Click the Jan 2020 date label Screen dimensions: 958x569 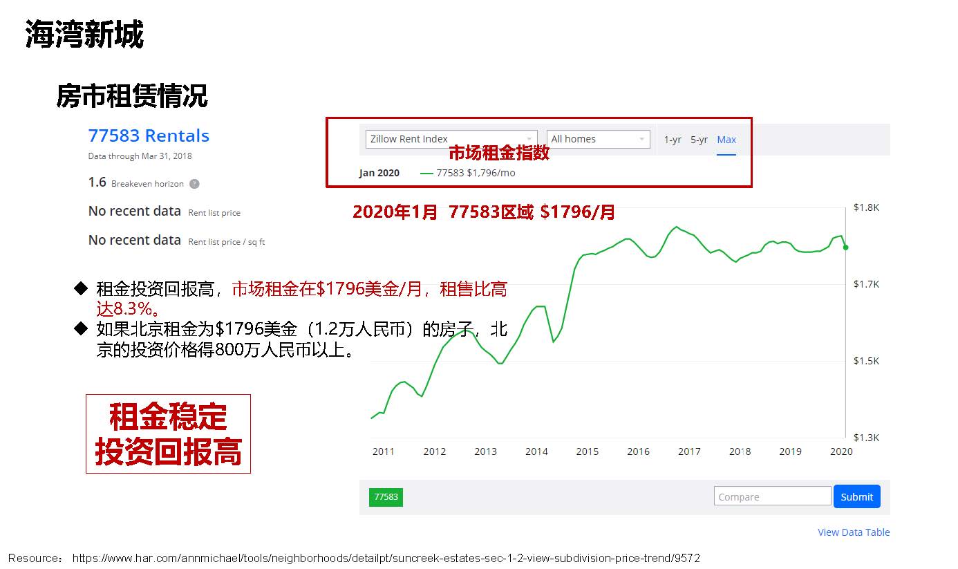(x=379, y=173)
